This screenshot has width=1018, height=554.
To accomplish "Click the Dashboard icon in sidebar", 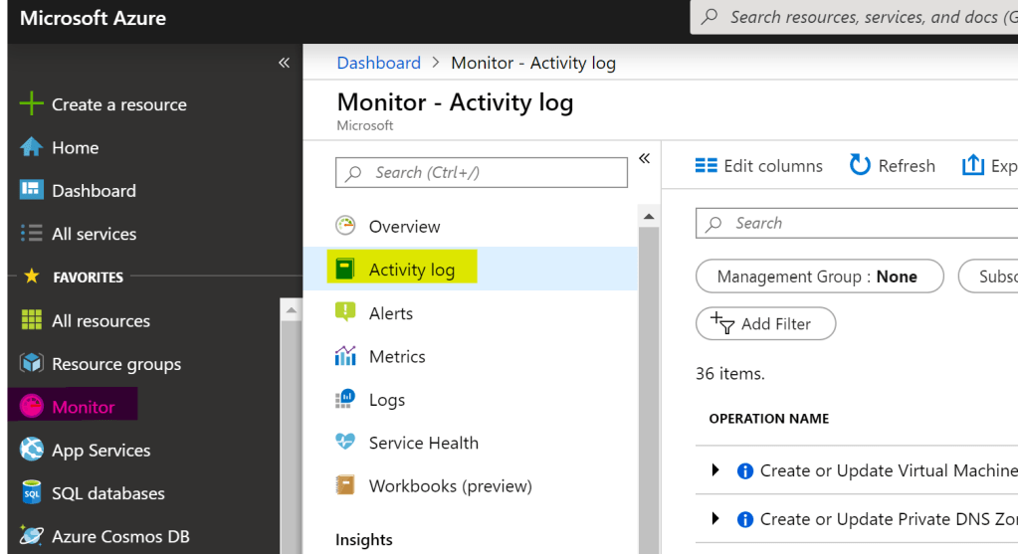I will click(x=32, y=190).
